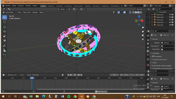This screenshot has width=176, height=99.
Task: Open the Texture properties tab
Action: click(148, 65)
